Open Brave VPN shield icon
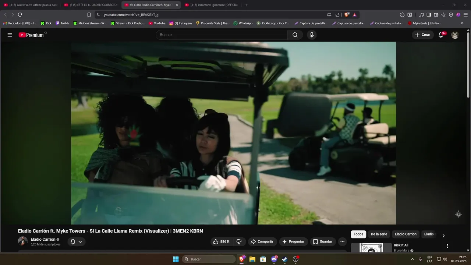Screen dimensions: 471x265 (451, 15)
